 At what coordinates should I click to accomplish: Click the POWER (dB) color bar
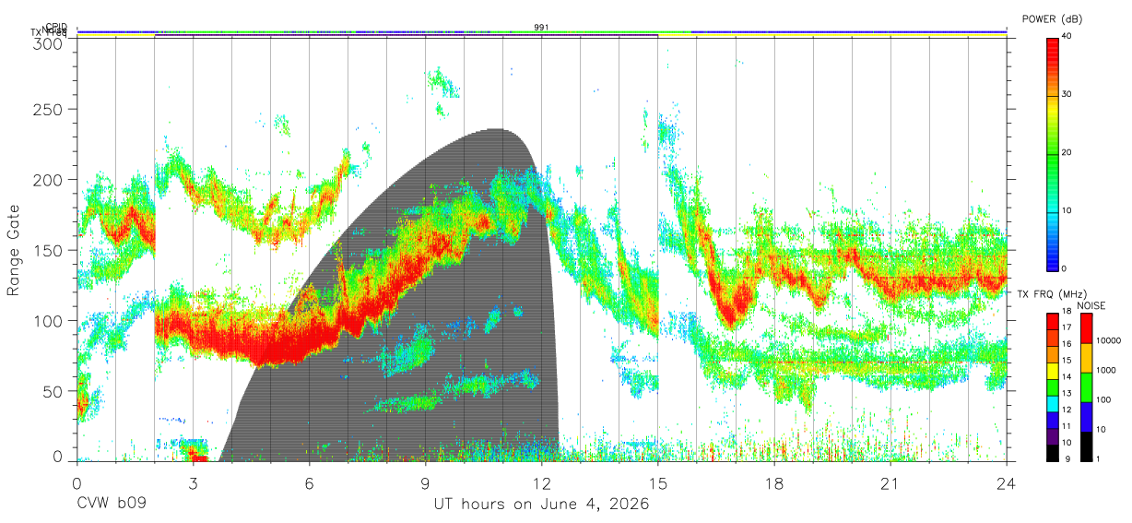point(1052,153)
